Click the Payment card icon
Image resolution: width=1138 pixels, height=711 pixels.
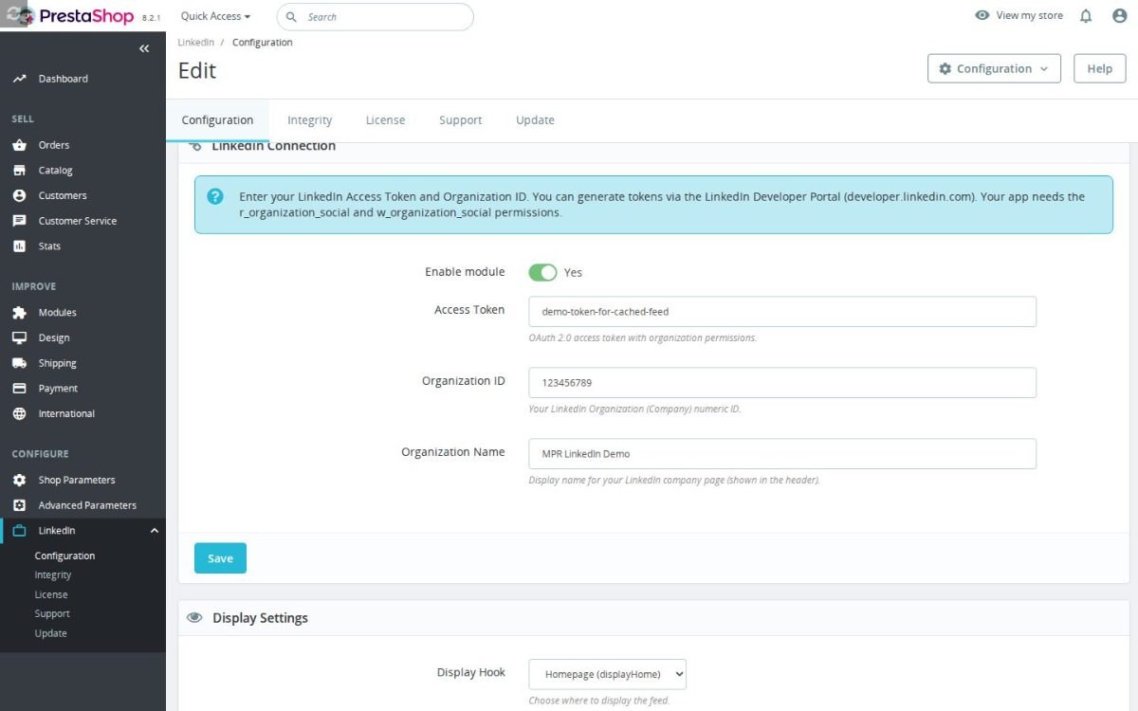click(19, 389)
